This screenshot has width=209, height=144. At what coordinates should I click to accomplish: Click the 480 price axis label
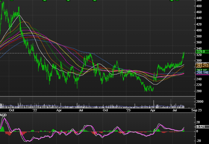[x=199, y=6]
